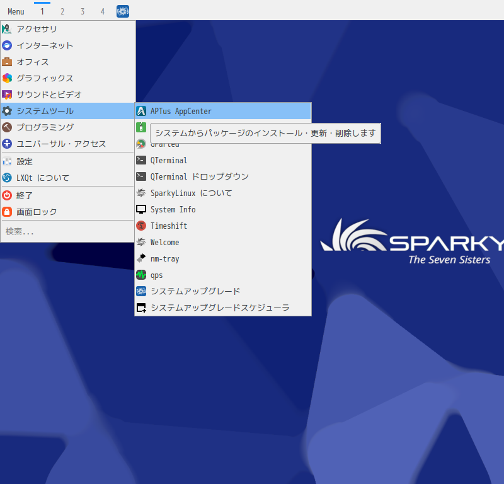
Task: Open the アクセサリ category
Action: pyautogui.click(x=68, y=29)
